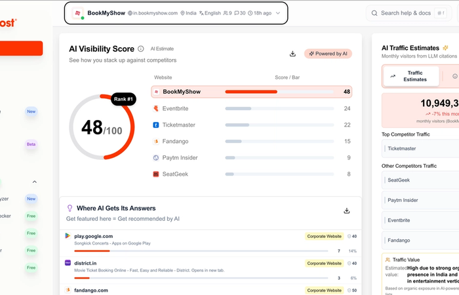Open the AI Visibility Score info icon
The width and height of the screenshot is (459, 295).
pos(141,49)
